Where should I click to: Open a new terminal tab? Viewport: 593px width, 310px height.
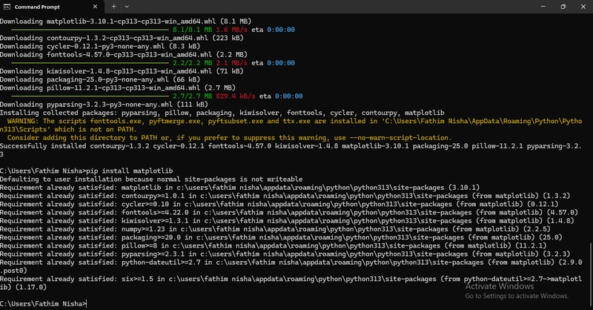(x=114, y=7)
